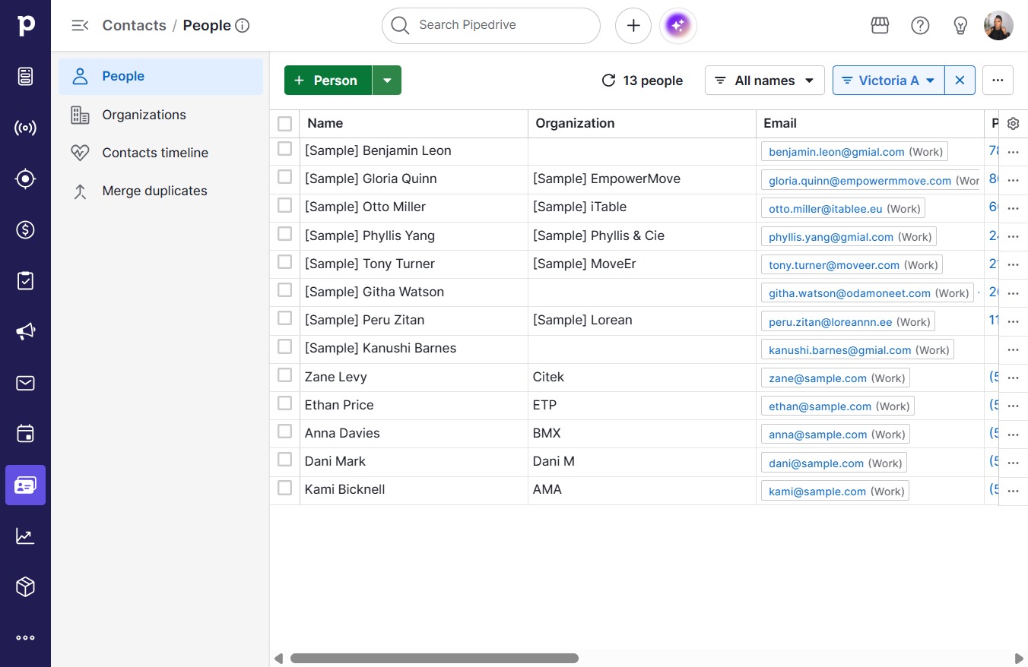Open the AI assistant sparkle button
The width and height of the screenshot is (1028, 667).
pyautogui.click(x=678, y=26)
